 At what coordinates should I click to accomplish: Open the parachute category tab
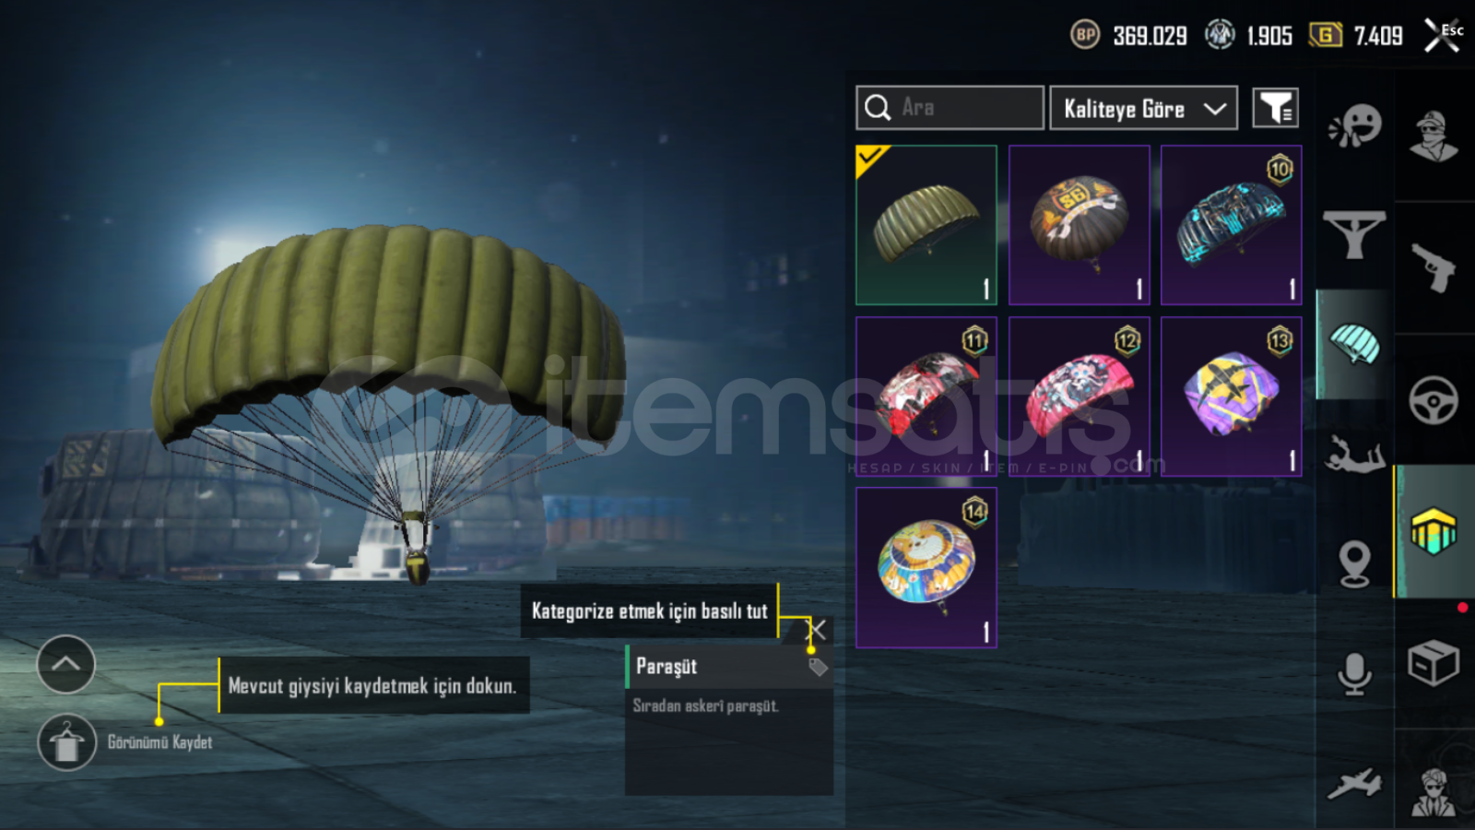click(x=1354, y=344)
